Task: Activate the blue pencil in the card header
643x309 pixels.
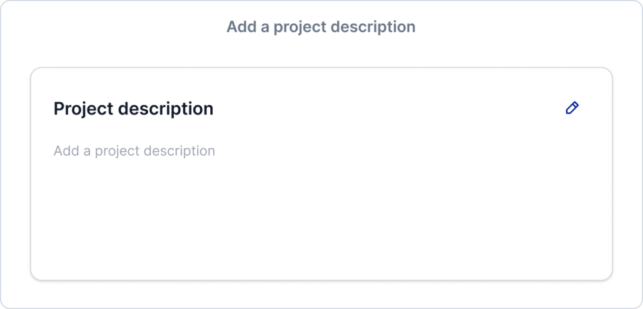Action: [x=572, y=108]
